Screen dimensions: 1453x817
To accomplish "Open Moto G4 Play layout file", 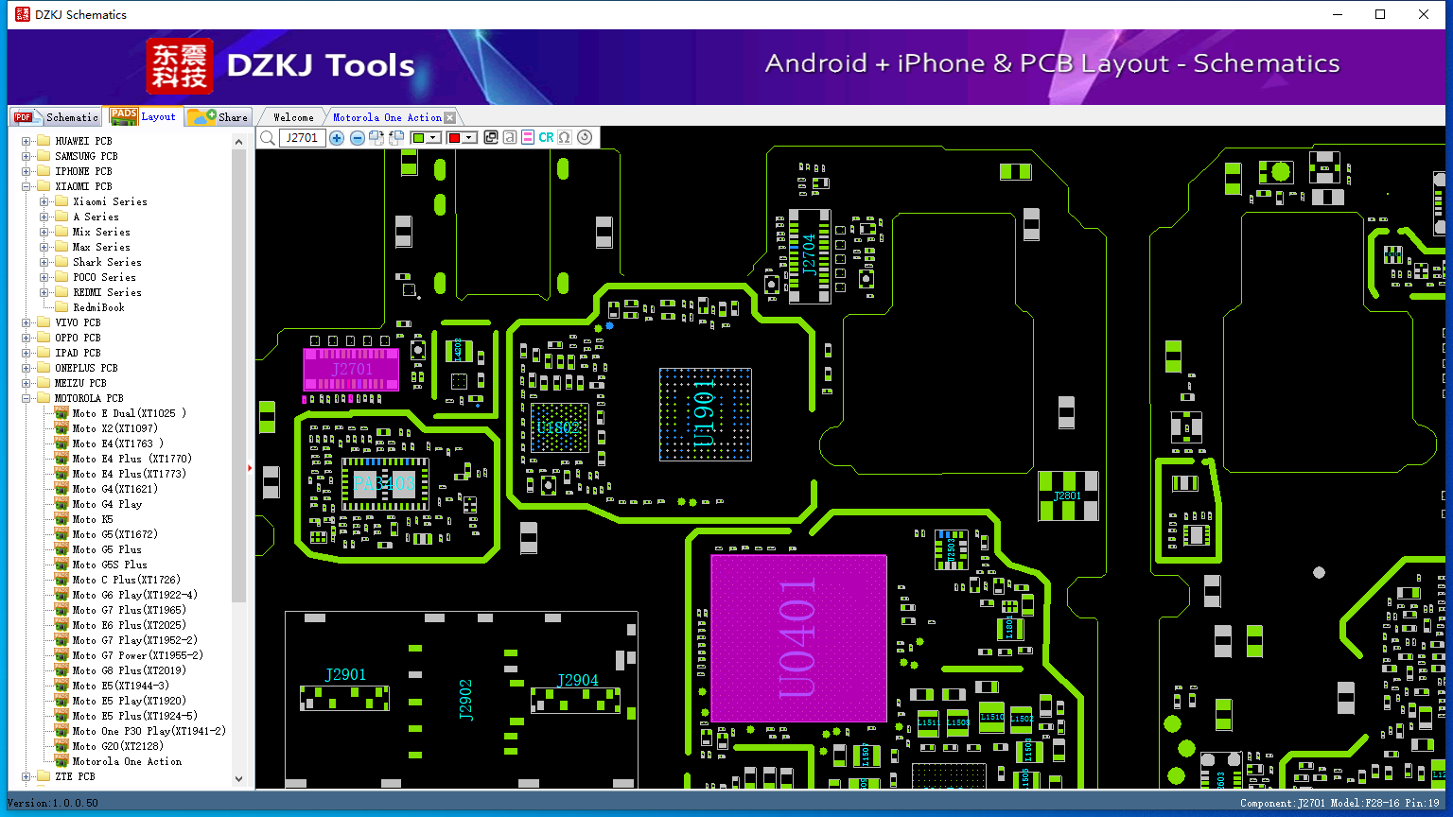I will 107,504.
